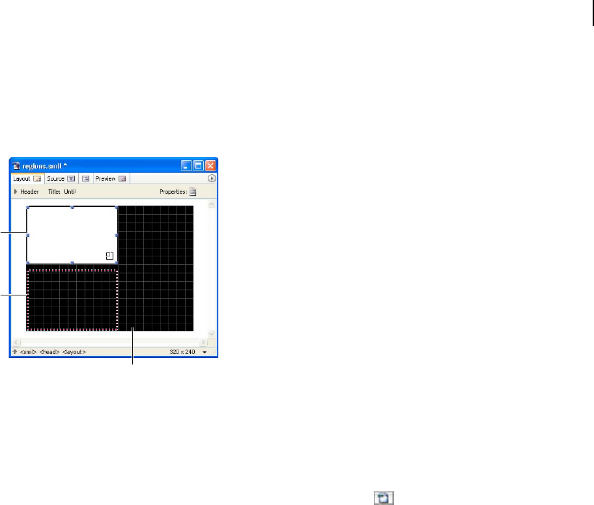Click the horizontal scrollbar left arrow

(x=16, y=342)
